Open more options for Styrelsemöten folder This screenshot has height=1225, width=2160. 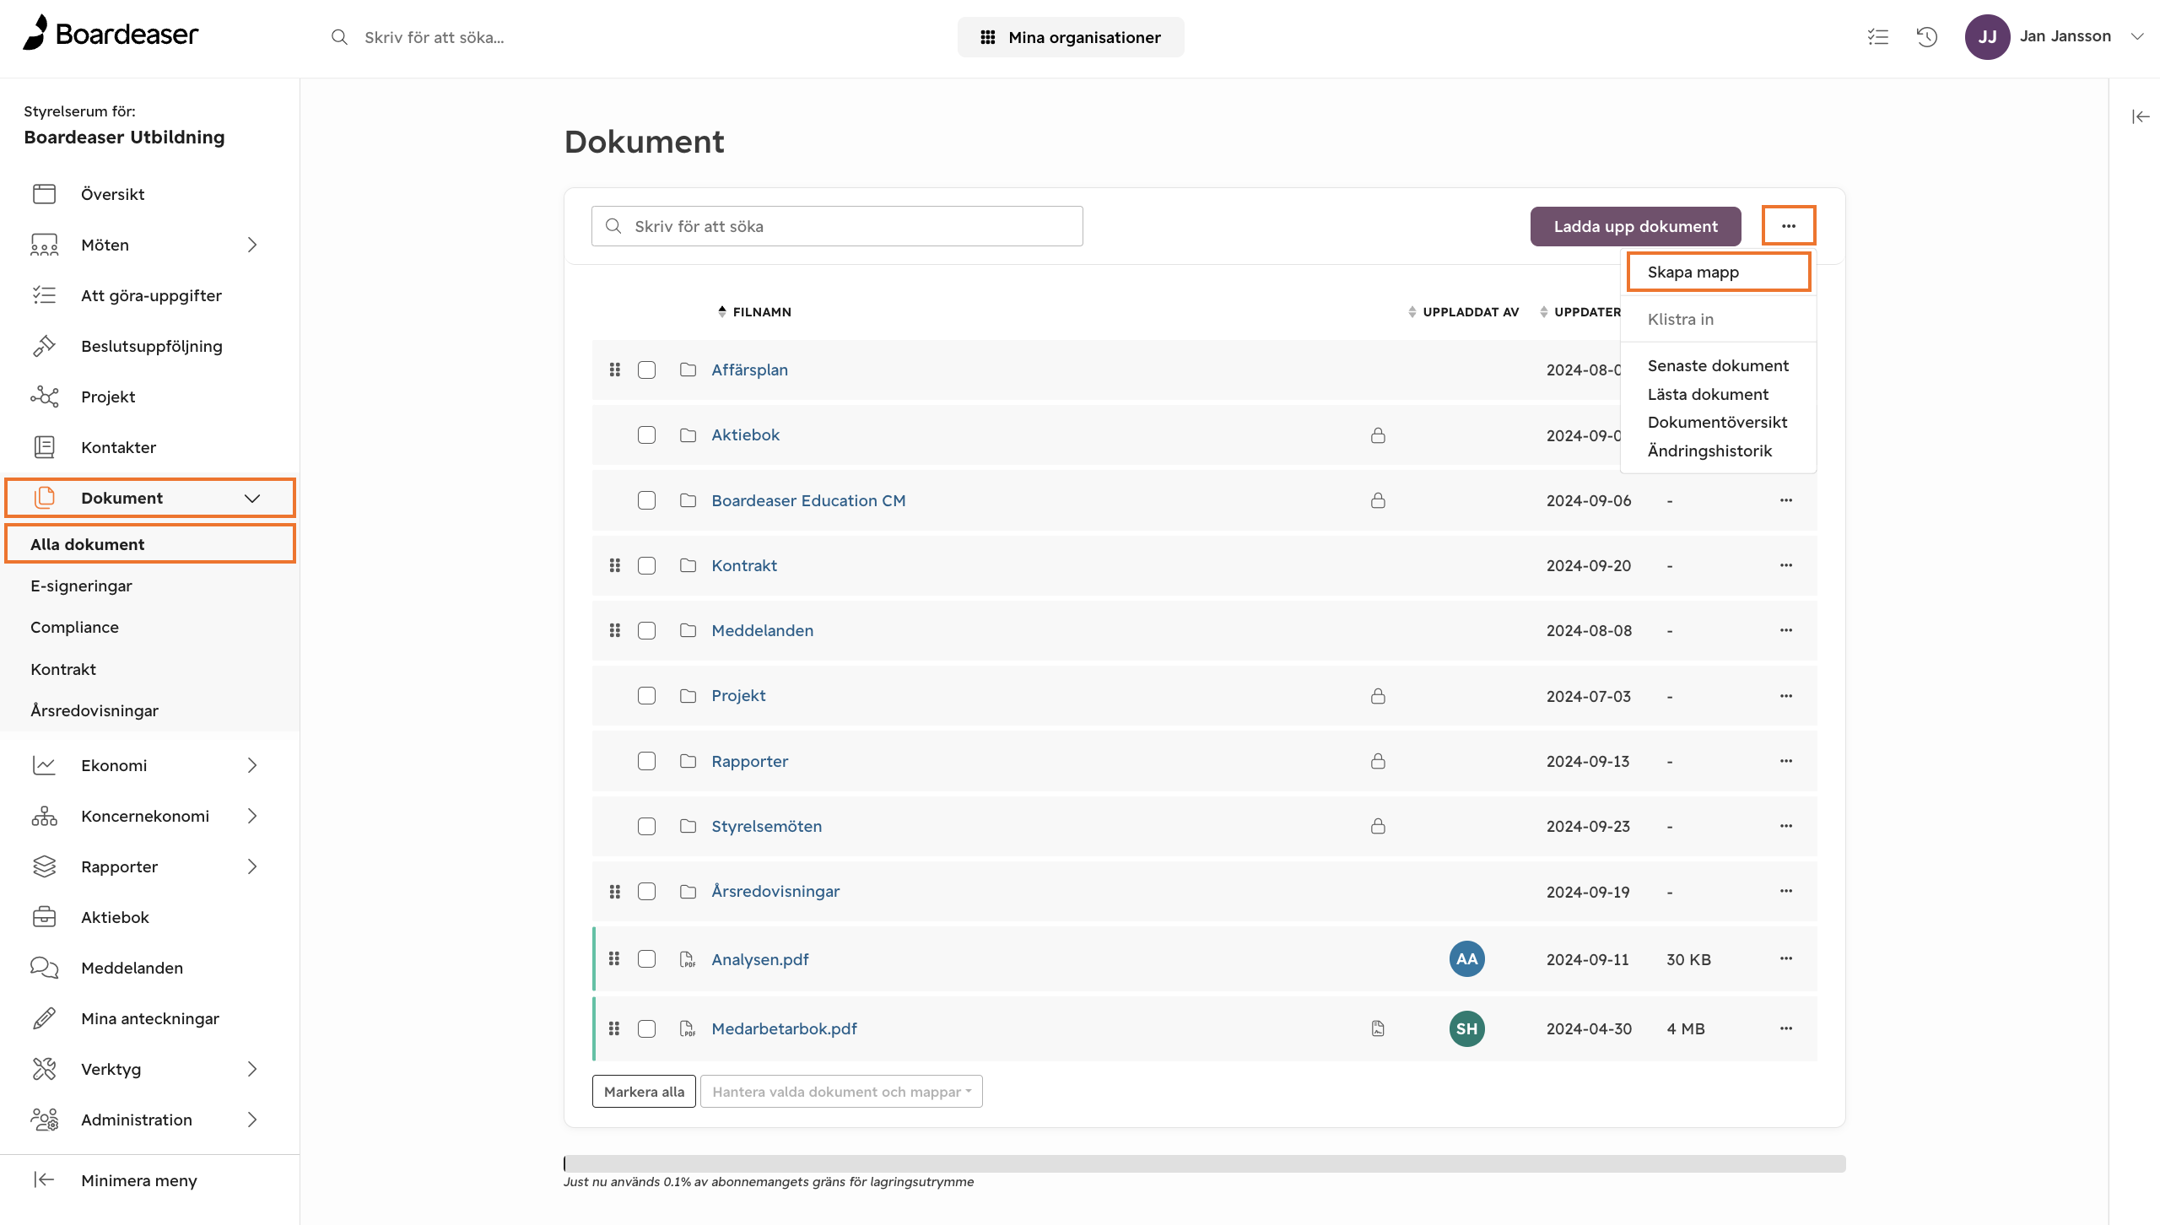1786,826
